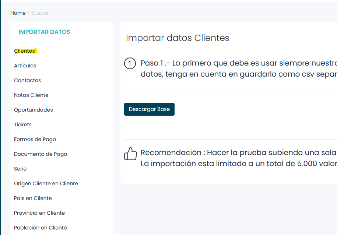Click the IMPORTAR DATOS sidebar heading
Screen dimensions: 337x235
tap(44, 32)
